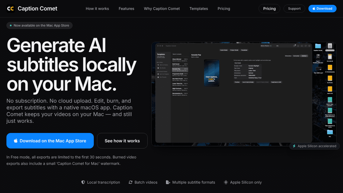Switch to Project Mode tab in the app preview
This screenshot has width=343, height=193.
(x=234, y=50)
